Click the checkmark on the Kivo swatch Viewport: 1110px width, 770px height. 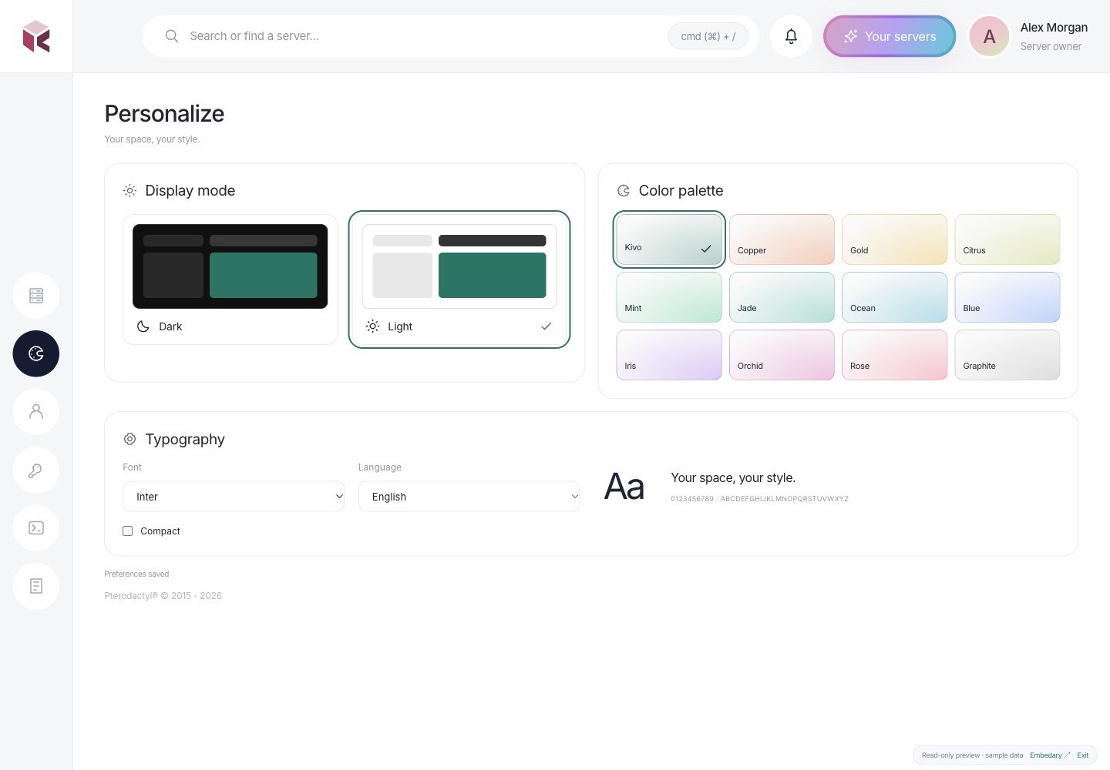coord(706,248)
